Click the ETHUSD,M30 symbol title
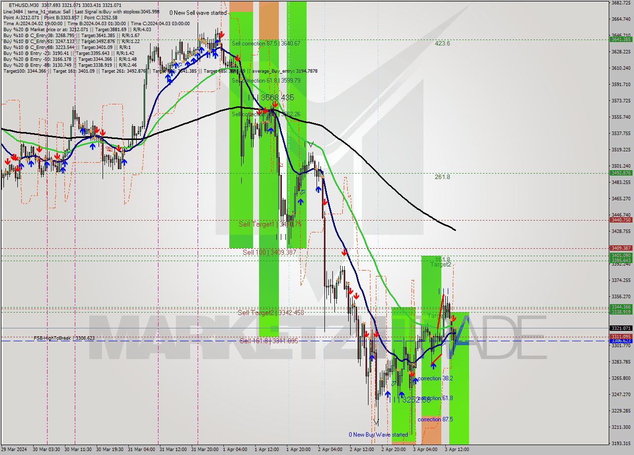634x455 pixels. pyautogui.click(x=23, y=5)
